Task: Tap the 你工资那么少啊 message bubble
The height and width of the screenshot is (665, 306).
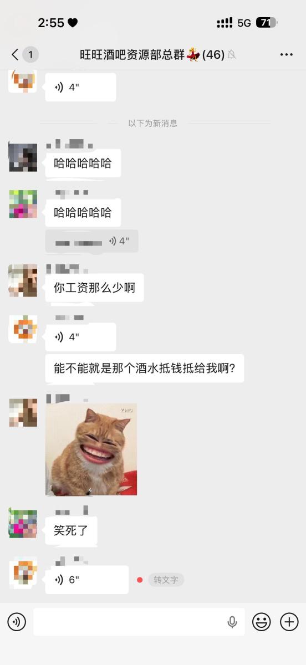Action: [x=94, y=288]
